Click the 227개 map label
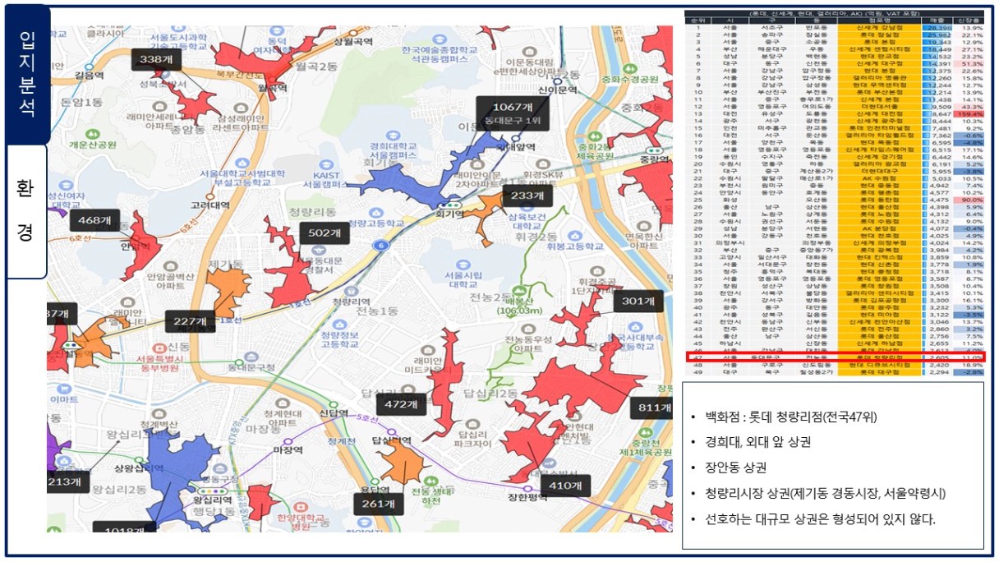999x562 pixels. click(x=189, y=322)
